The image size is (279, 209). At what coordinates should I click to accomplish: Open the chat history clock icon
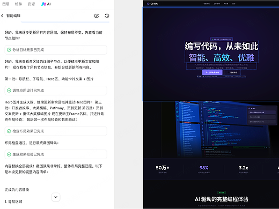coord(107,16)
